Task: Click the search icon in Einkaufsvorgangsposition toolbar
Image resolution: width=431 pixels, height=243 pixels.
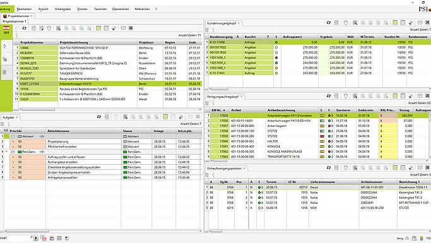Action: tap(355, 168)
